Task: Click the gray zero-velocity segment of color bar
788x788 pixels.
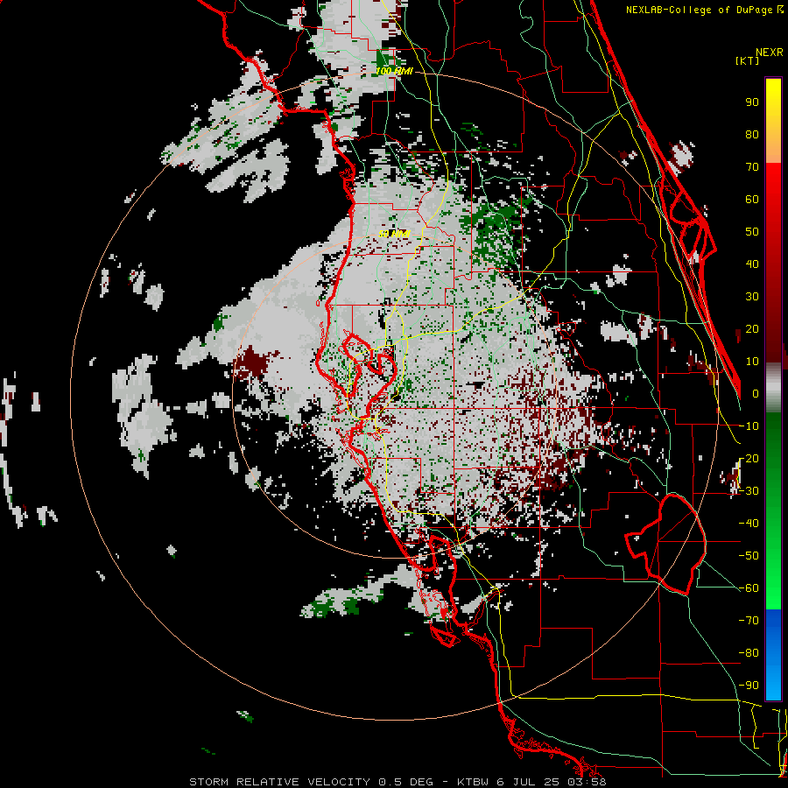Action: click(773, 390)
